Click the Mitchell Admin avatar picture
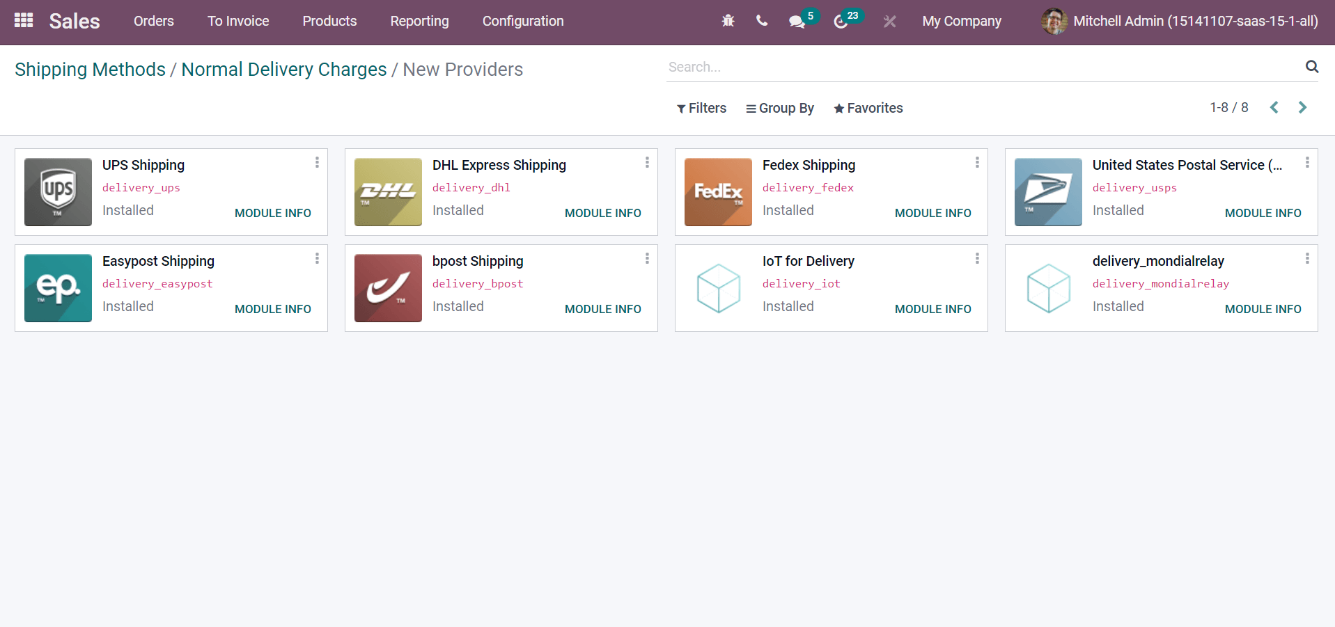This screenshot has width=1335, height=627. 1054,21
